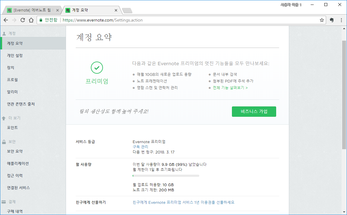
Task: Open a new browser tab
Action: click(127, 10)
